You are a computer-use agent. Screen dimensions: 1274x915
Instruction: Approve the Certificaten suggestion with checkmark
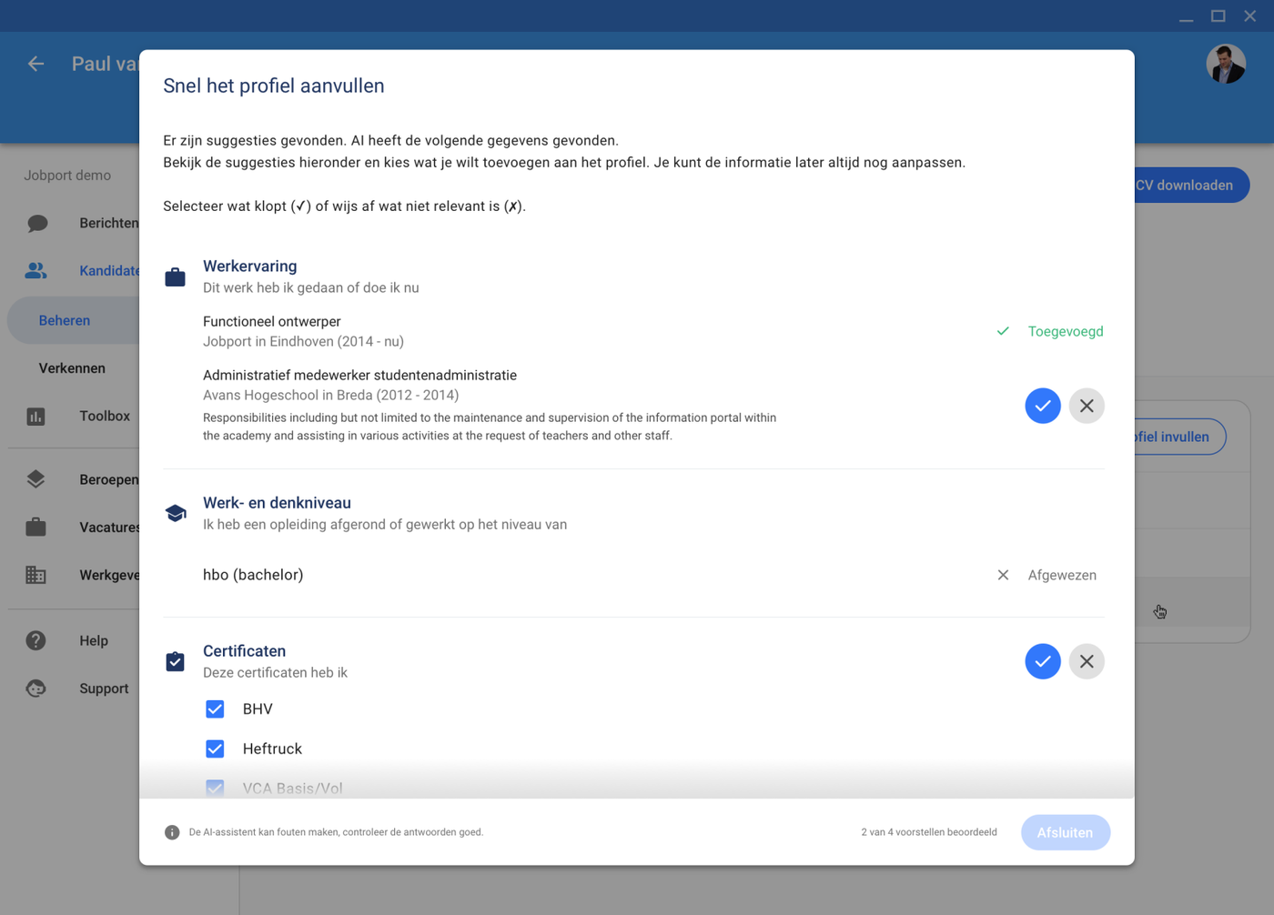(1042, 661)
